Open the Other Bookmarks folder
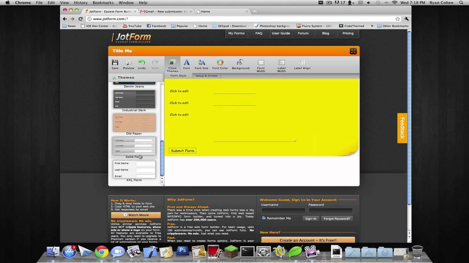This screenshot has height=263, width=469. [392, 26]
